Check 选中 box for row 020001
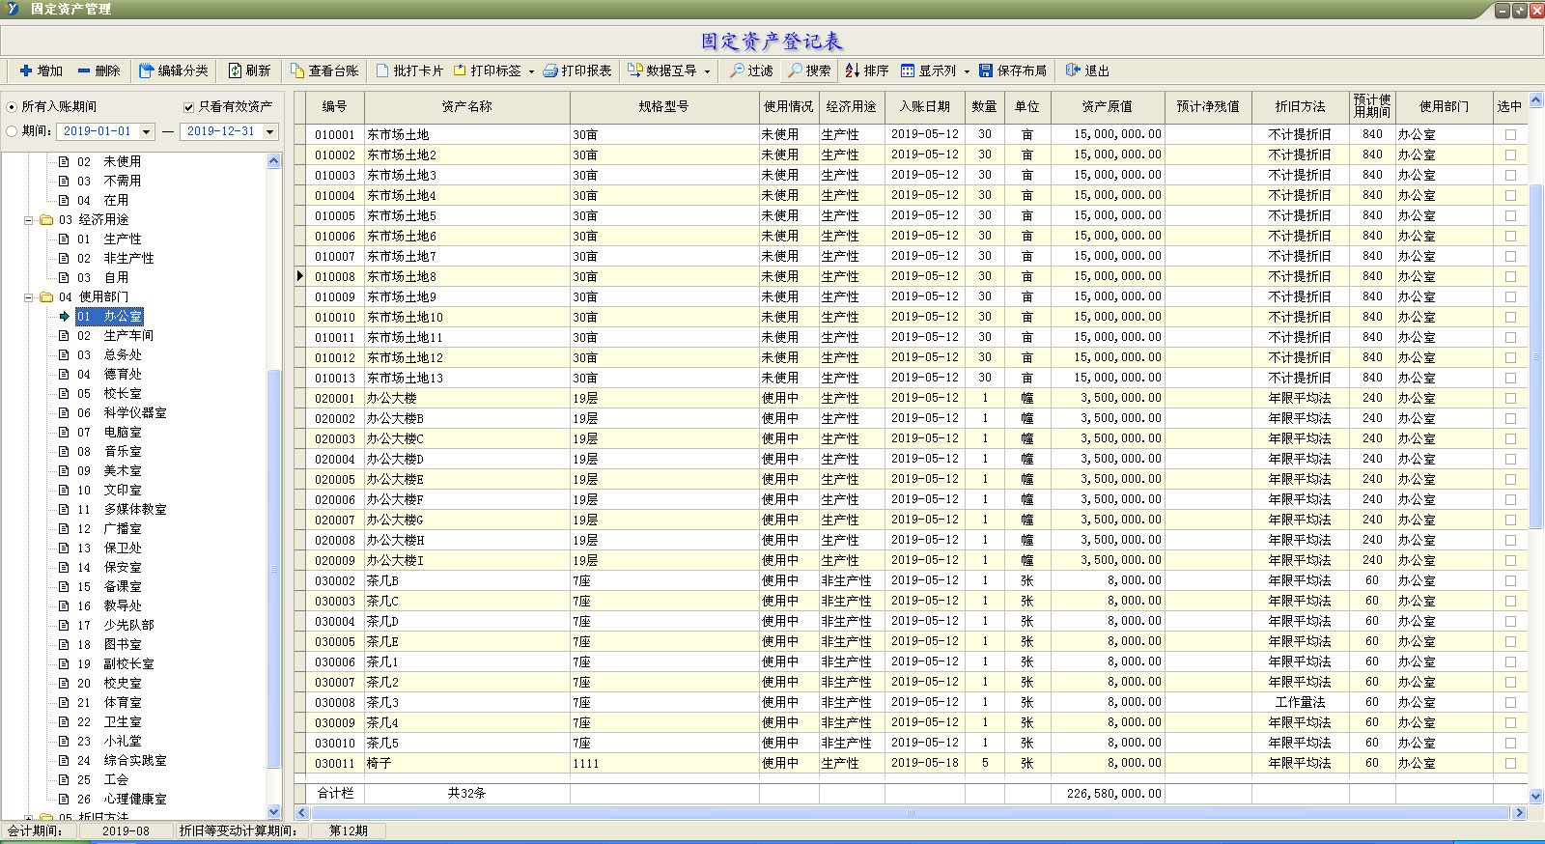This screenshot has height=844, width=1545. (1510, 398)
